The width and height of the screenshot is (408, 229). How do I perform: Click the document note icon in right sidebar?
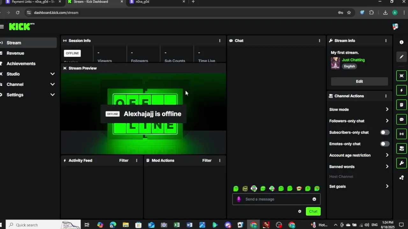401,105
